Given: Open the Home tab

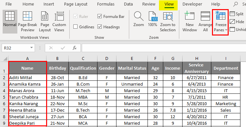Looking at the screenshot, I should pyautogui.click(x=28, y=4).
